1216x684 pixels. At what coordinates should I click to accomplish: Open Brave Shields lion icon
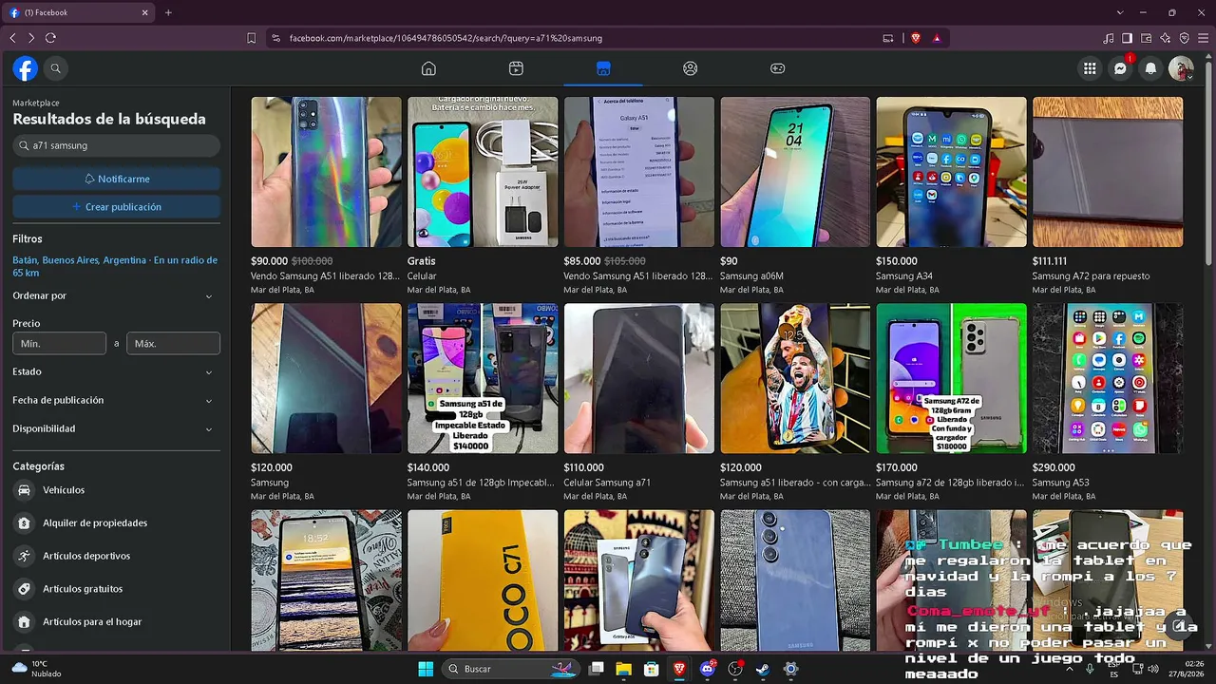tap(916, 38)
